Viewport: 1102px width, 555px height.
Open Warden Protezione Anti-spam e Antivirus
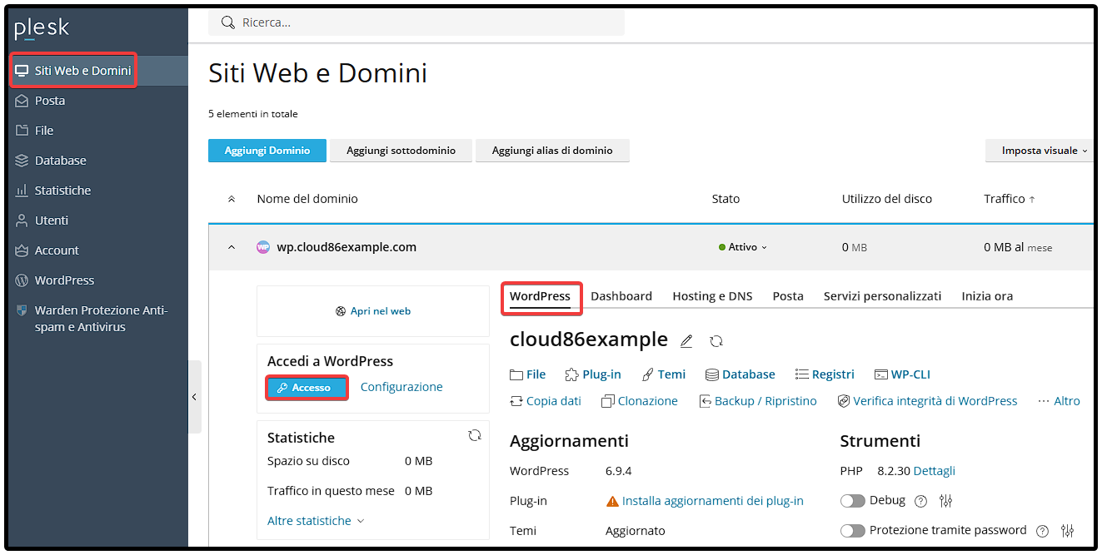[x=92, y=319]
